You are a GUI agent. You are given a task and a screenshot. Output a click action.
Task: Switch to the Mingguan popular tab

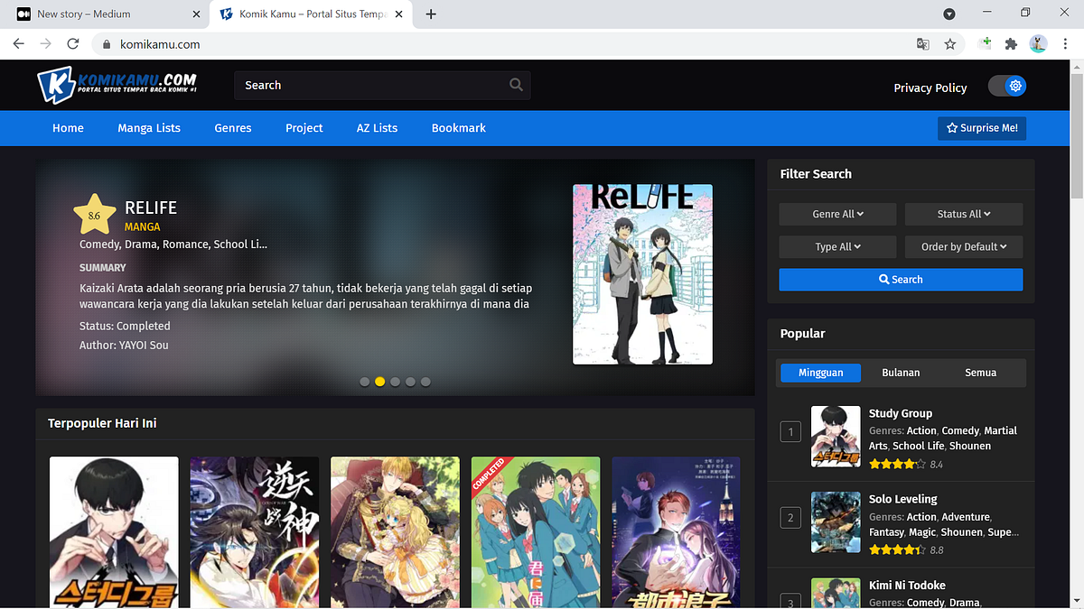820,373
